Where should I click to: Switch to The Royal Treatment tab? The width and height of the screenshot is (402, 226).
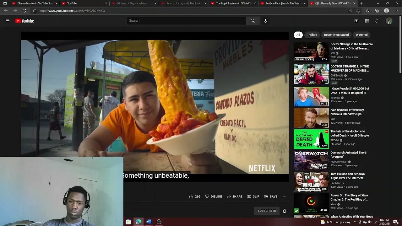pos(233,3)
